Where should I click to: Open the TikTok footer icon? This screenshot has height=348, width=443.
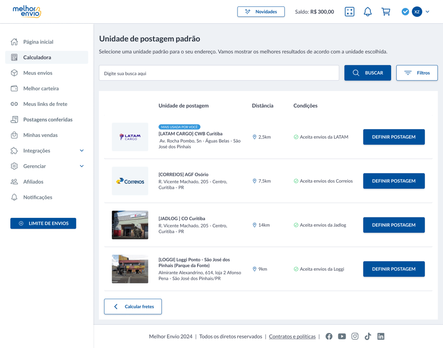(x=368, y=336)
